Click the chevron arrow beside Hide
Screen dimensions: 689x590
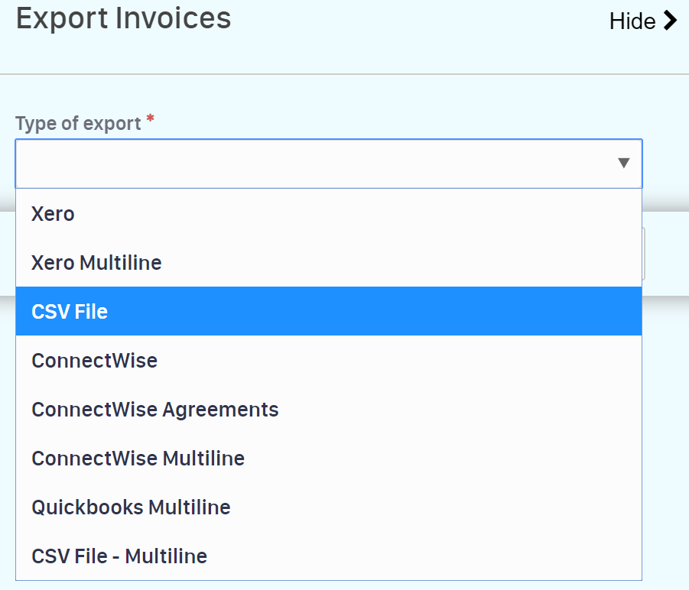click(x=671, y=21)
